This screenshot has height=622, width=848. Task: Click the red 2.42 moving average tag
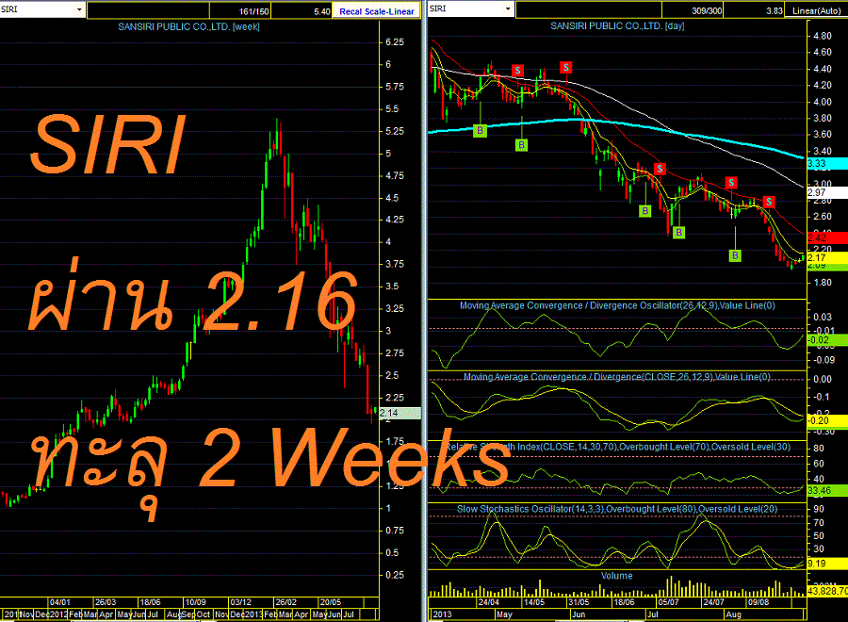pyautogui.click(x=827, y=237)
